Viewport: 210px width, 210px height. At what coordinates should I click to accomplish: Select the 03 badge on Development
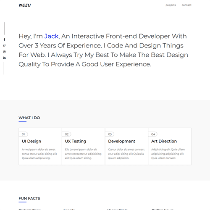tap(110, 134)
